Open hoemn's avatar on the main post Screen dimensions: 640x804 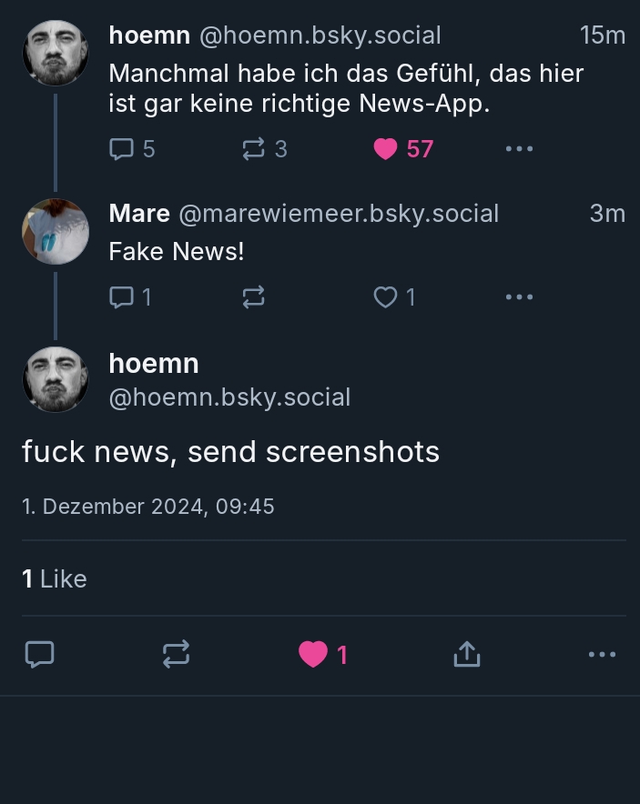pos(56,379)
